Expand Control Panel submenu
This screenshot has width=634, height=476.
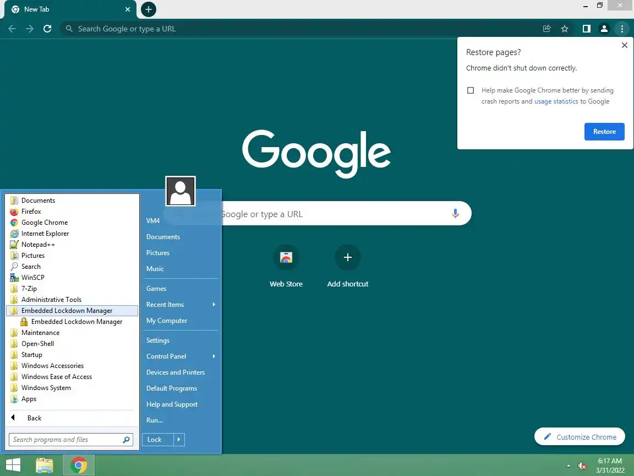tap(181, 356)
